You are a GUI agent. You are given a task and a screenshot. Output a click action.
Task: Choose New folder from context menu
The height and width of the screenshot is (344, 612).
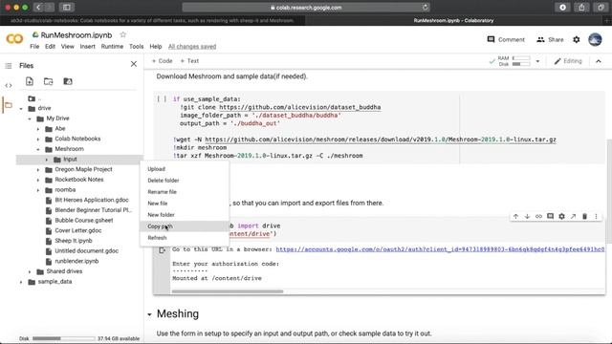tap(185, 215)
